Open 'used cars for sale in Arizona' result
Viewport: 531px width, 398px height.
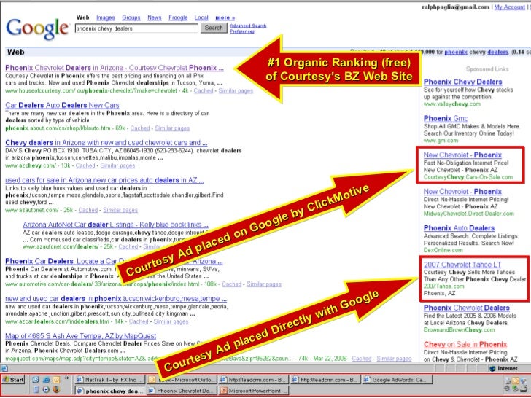[104, 180]
